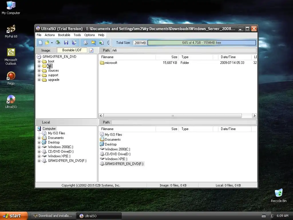
Task: Open the Help menu
Action: coord(101,35)
